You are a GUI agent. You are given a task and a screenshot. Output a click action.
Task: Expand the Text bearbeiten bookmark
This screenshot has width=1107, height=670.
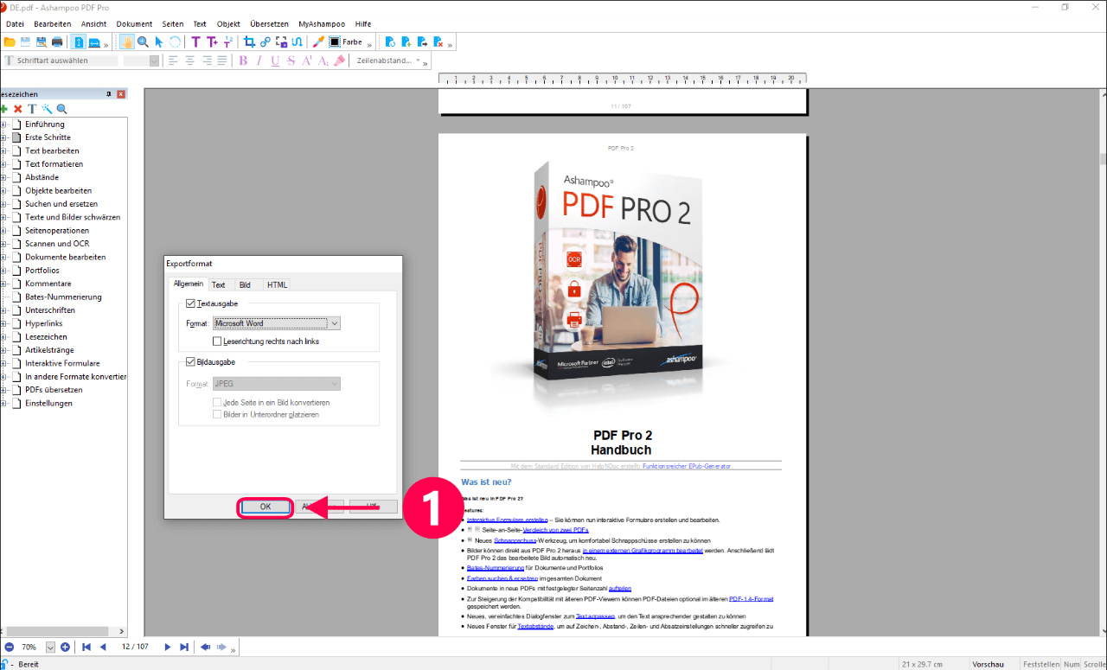pos(3,150)
